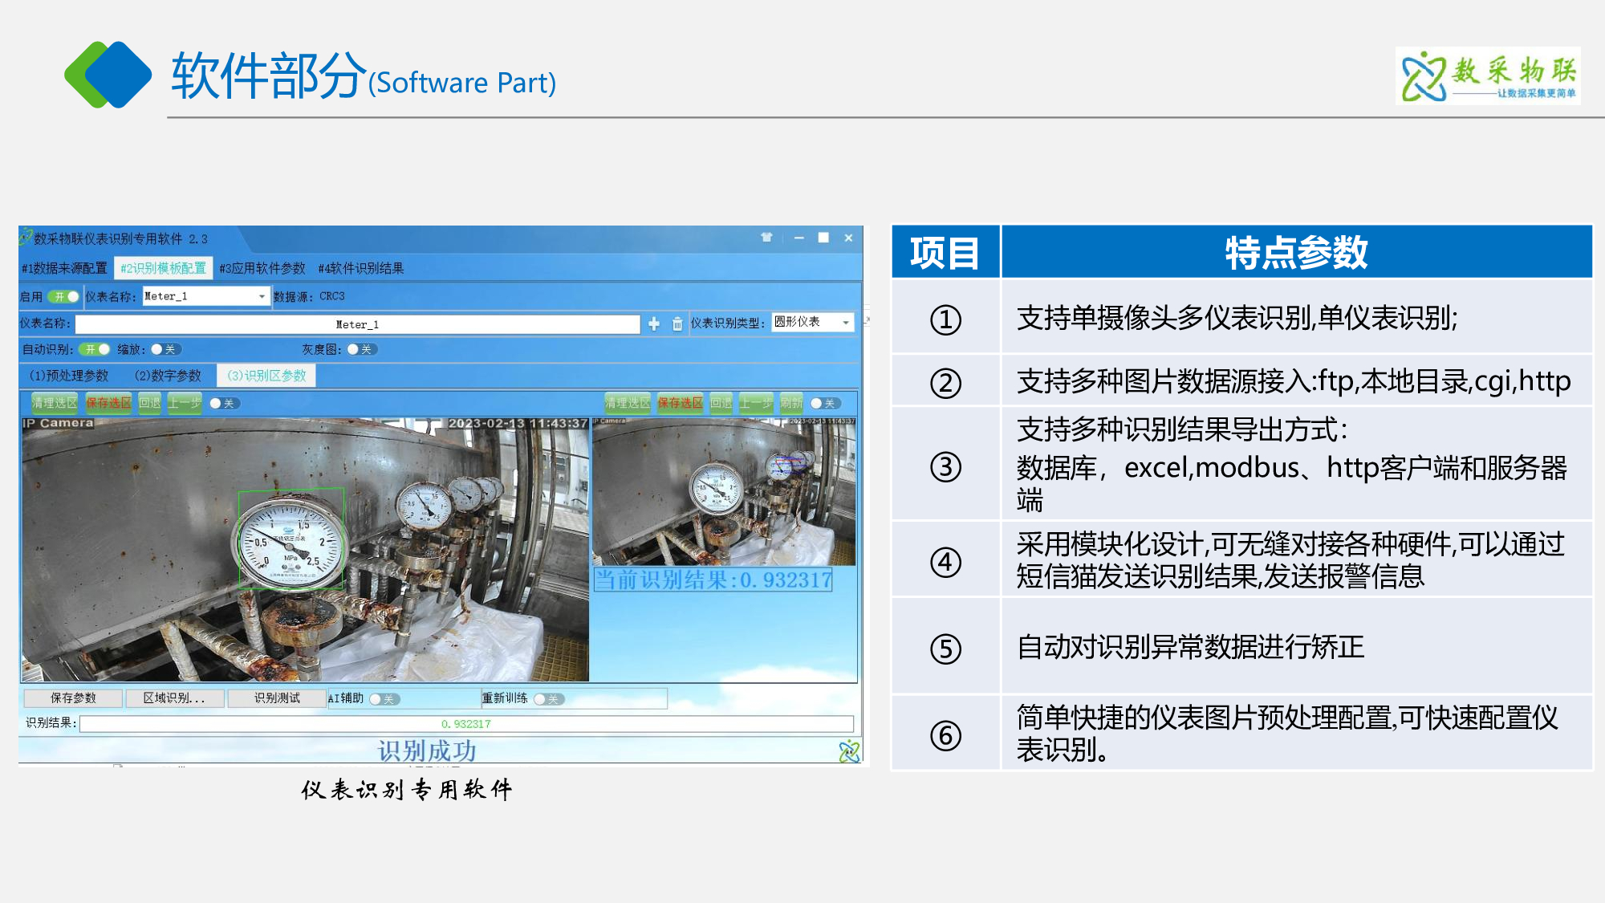1605x903 pixels.
Task: Click row ① 支持单摄像头多仪表识别 text
Action: 1237,319
